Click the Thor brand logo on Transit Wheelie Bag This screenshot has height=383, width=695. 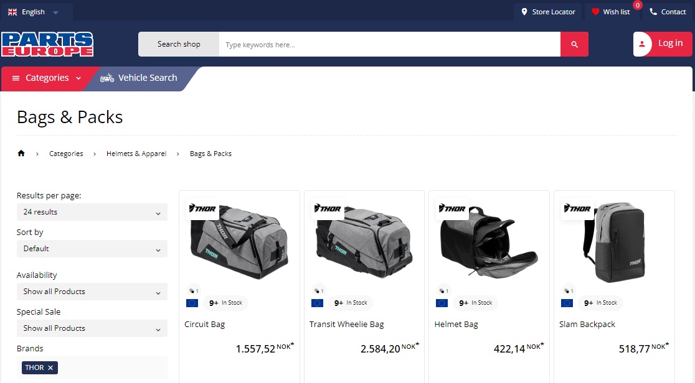(328, 208)
